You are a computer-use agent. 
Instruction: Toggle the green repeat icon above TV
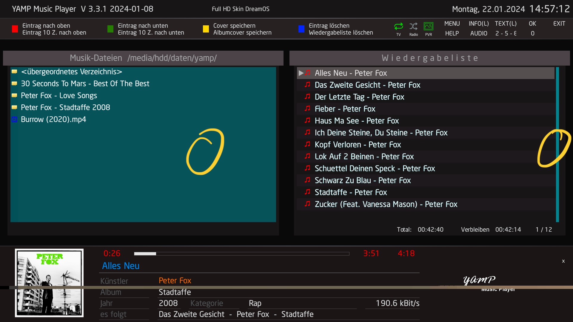(398, 26)
